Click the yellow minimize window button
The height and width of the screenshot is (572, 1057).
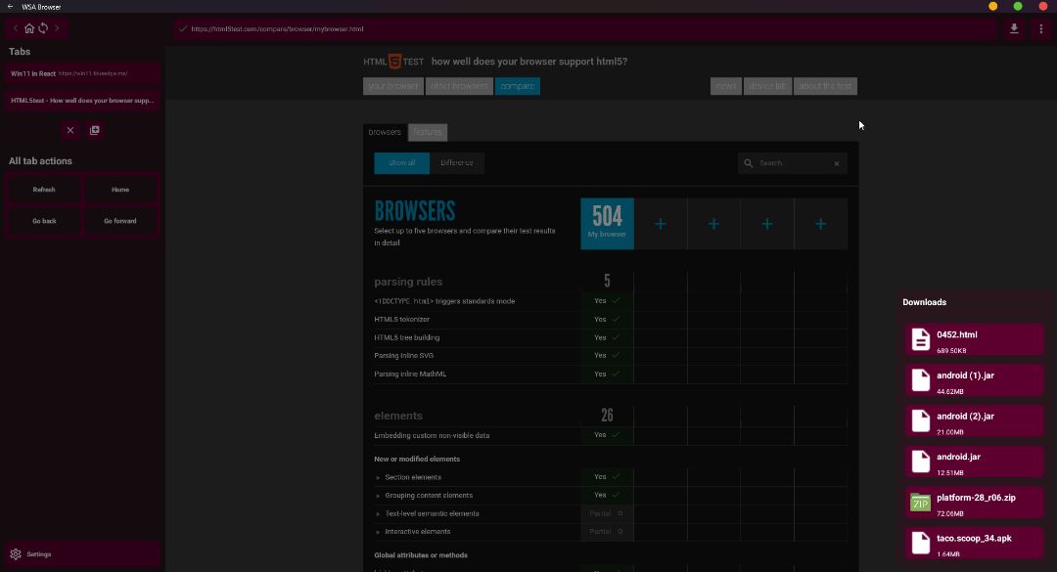(993, 6)
